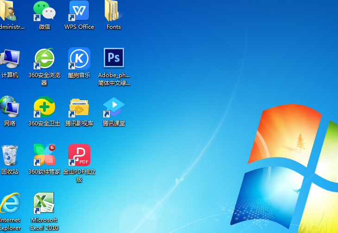Screen dimensions: 338x233
Task: Launch 360安全浏览器 browser shortcut
Action: tap(44, 58)
